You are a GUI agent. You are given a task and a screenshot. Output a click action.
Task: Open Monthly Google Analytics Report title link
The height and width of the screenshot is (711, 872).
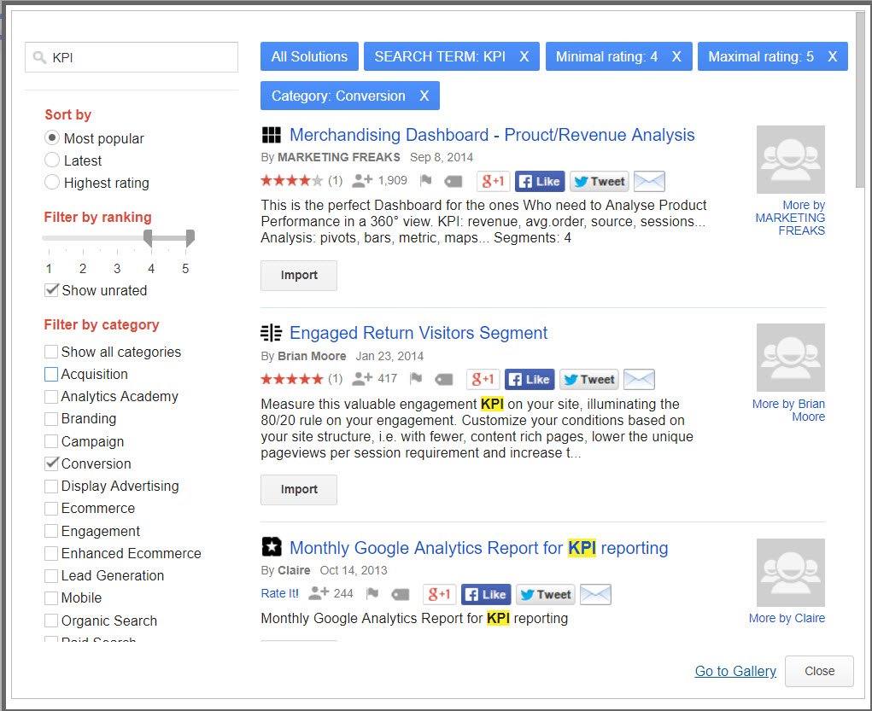[x=478, y=548]
